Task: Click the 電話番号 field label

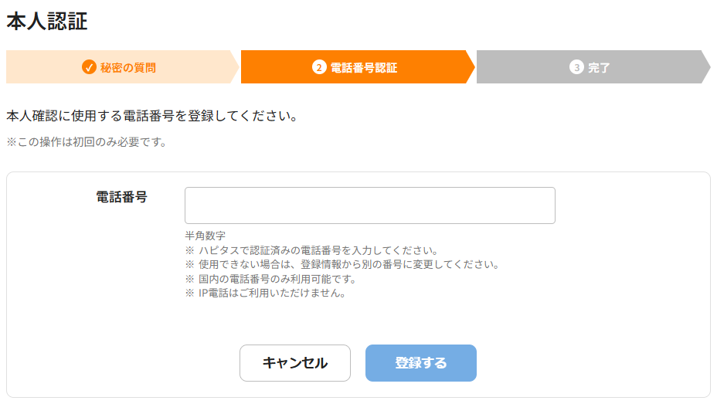Action: pyautogui.click(x=121, y=197)
